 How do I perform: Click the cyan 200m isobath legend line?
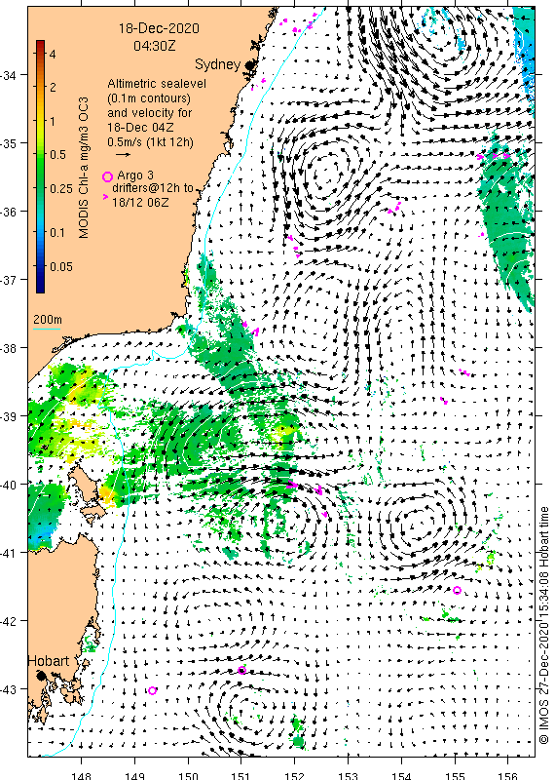tap(47, 329)
